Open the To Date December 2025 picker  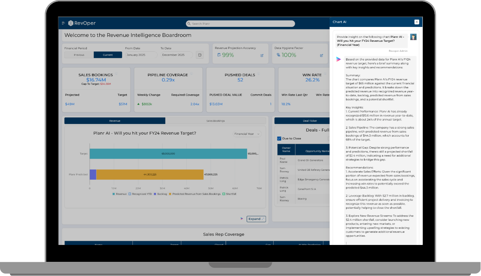177,55
